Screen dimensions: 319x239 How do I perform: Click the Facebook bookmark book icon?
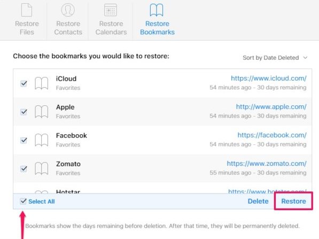pyautogui.click(x=42, y=140)
